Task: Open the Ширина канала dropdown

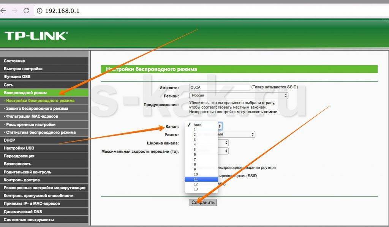Action: pyautogui.click(x=223, y=143)
